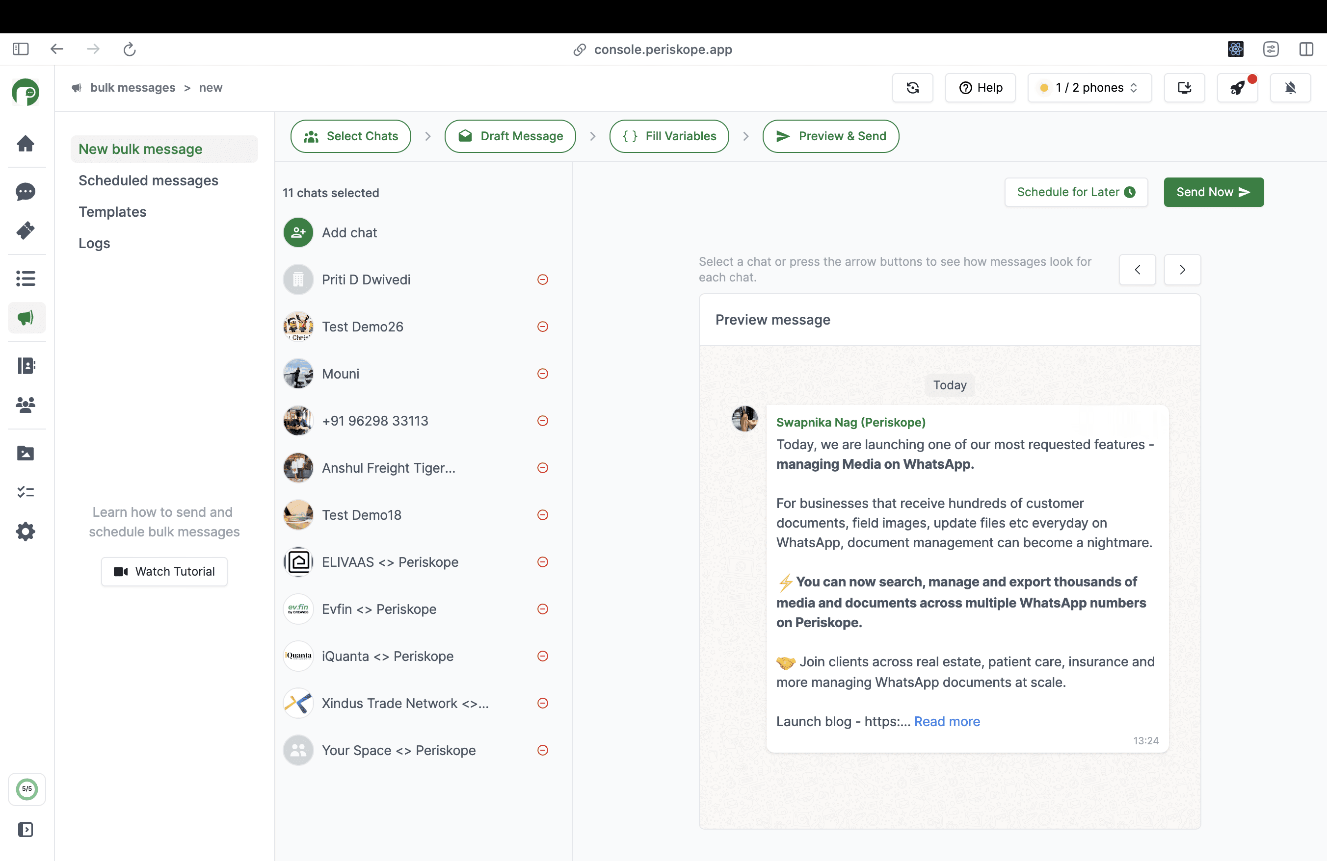Viewport: 1327px width, 861px height.
Task: Click Read more link in preview
Action: coord(946,721)
